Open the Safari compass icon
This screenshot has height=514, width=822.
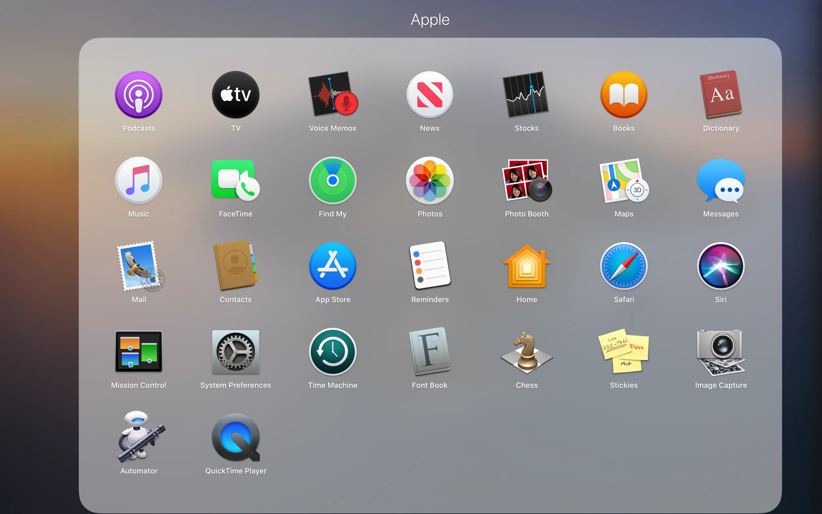tap(624, 266)
